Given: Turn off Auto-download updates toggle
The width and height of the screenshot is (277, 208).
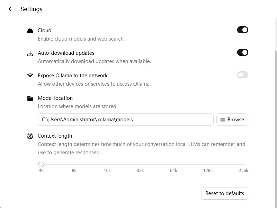Looking at the screenshot, I should [242, 53].
